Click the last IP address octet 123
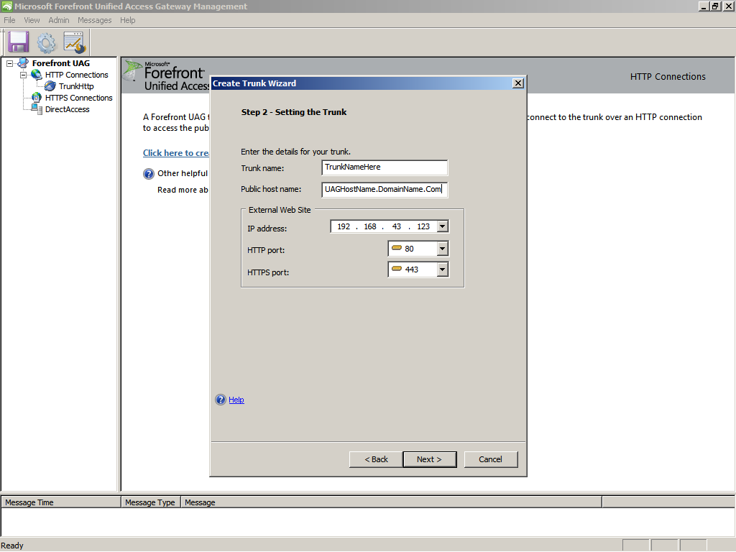Viewport: 736px width, 552px height. (423, 226)
